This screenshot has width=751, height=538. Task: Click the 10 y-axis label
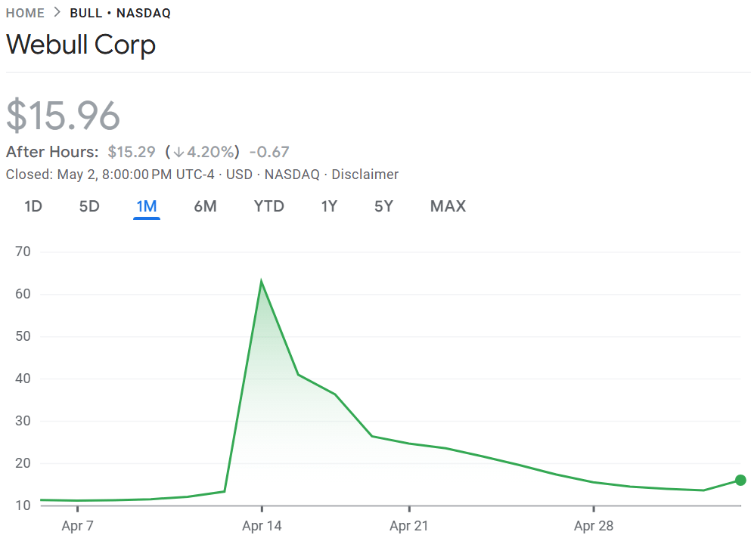(x=23, y=506)
